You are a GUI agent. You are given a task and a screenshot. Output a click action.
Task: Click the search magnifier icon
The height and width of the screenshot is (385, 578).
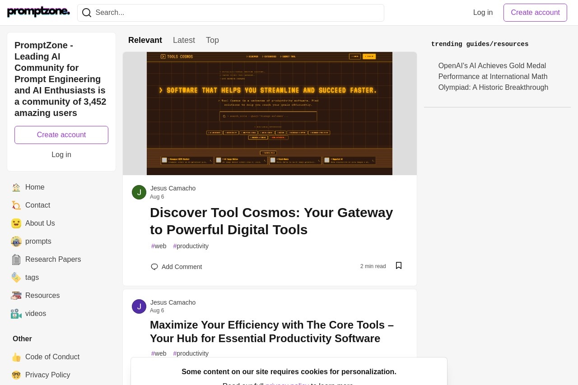(x=87, y=13)
